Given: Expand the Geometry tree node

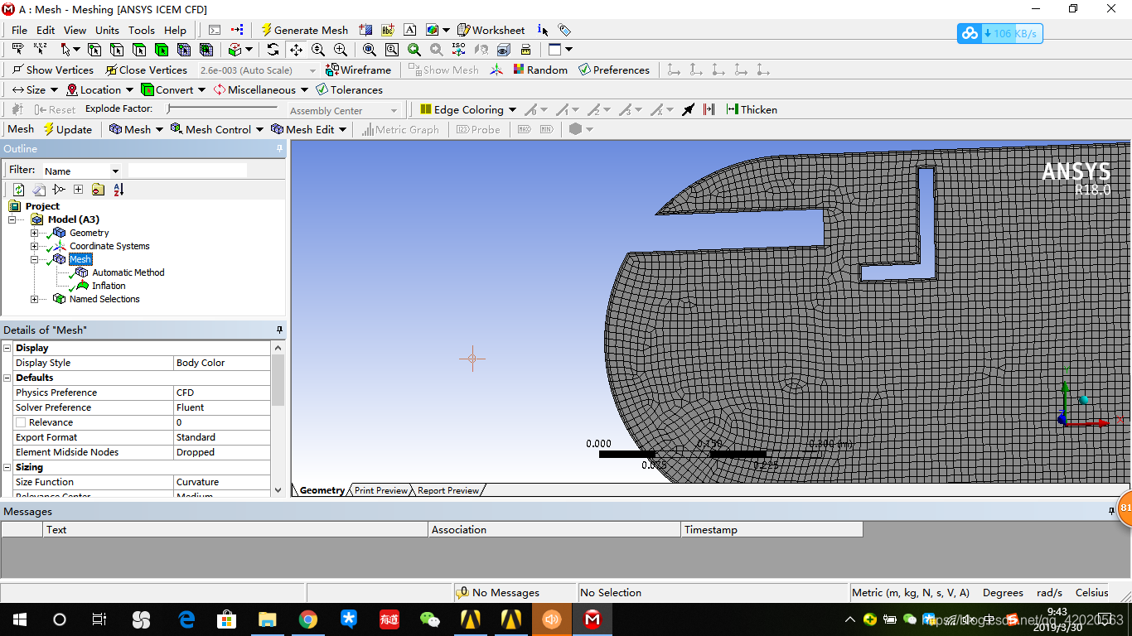Looking at the screenshot, I should tap(34, 233).
